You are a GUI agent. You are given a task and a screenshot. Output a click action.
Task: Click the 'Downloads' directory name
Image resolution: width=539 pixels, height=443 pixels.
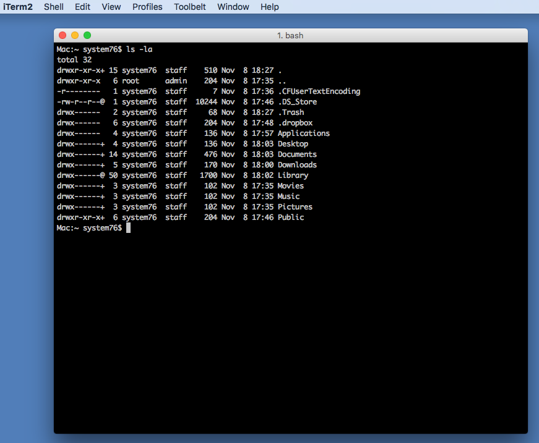coord(297,164)
